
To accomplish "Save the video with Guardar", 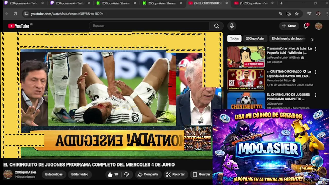I will click(202, 174).
